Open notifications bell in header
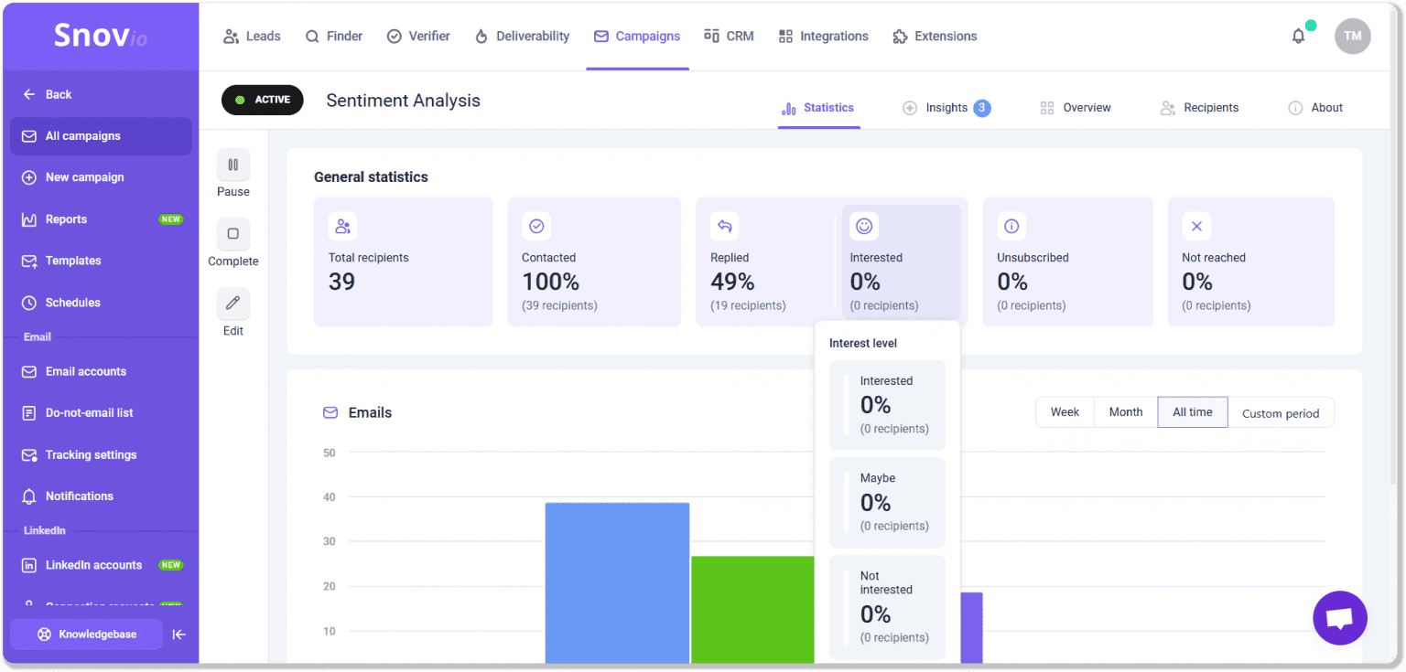Image resolution: width=1406 pixels, height=672 pixels. (x=1298, y=37)
